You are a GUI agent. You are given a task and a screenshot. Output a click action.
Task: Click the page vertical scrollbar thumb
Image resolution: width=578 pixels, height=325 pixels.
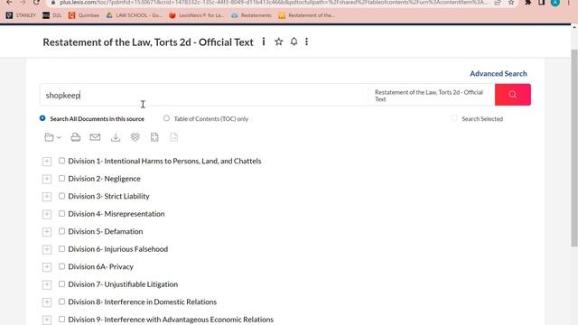tap(574, 147)
